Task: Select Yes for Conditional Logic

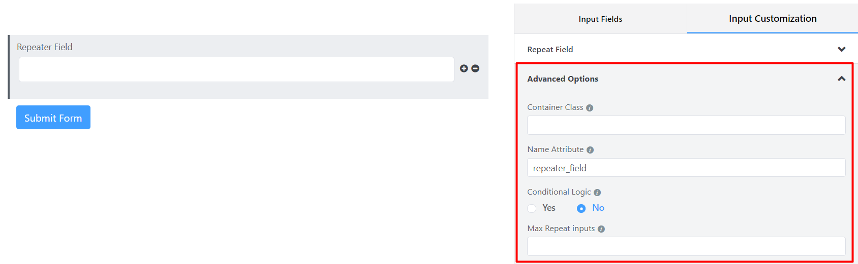Action: click(532, 208)
